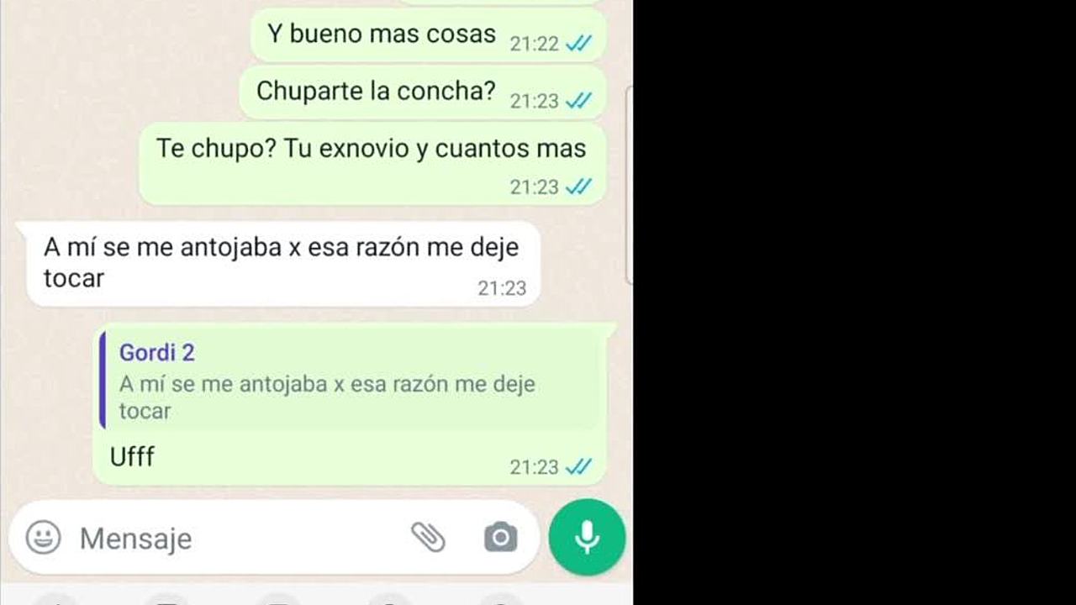The width and height of the screenshot is (1076, 605).
Task: Tap the paperclip attach icon
Action: point(428,537)
